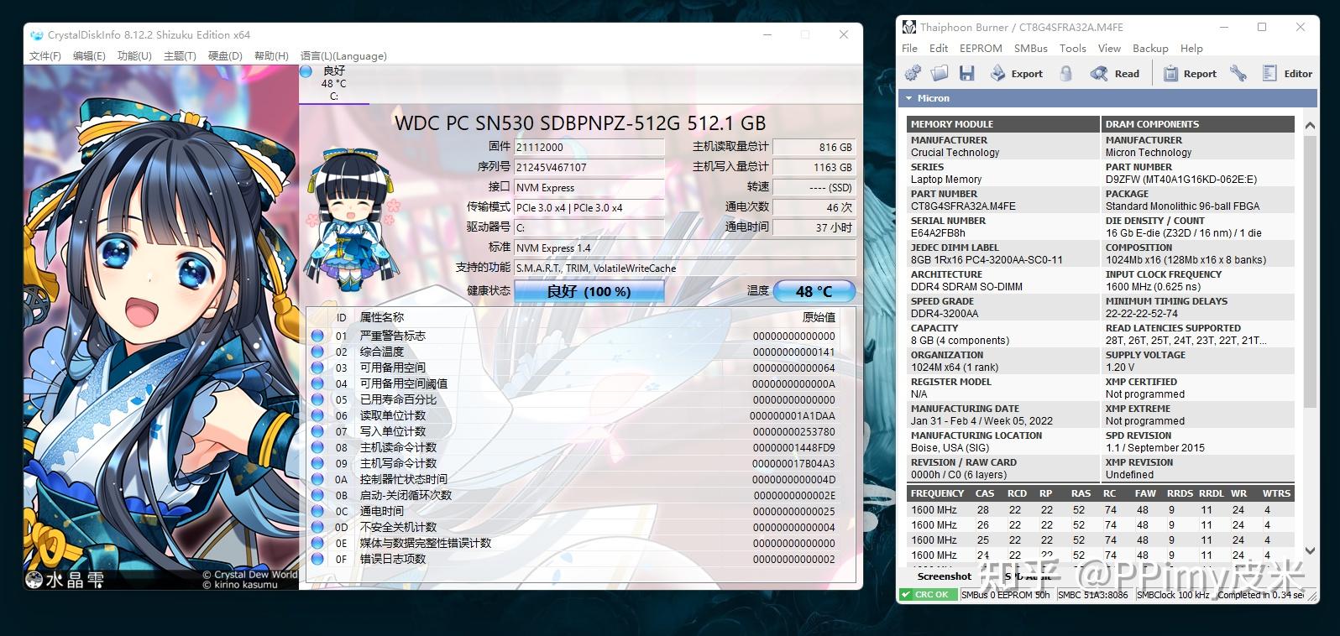Image resolution: width=1340 pixels, height=636 pixels.
Task: Click the firmware field 21112000
Action: point(589,147)
